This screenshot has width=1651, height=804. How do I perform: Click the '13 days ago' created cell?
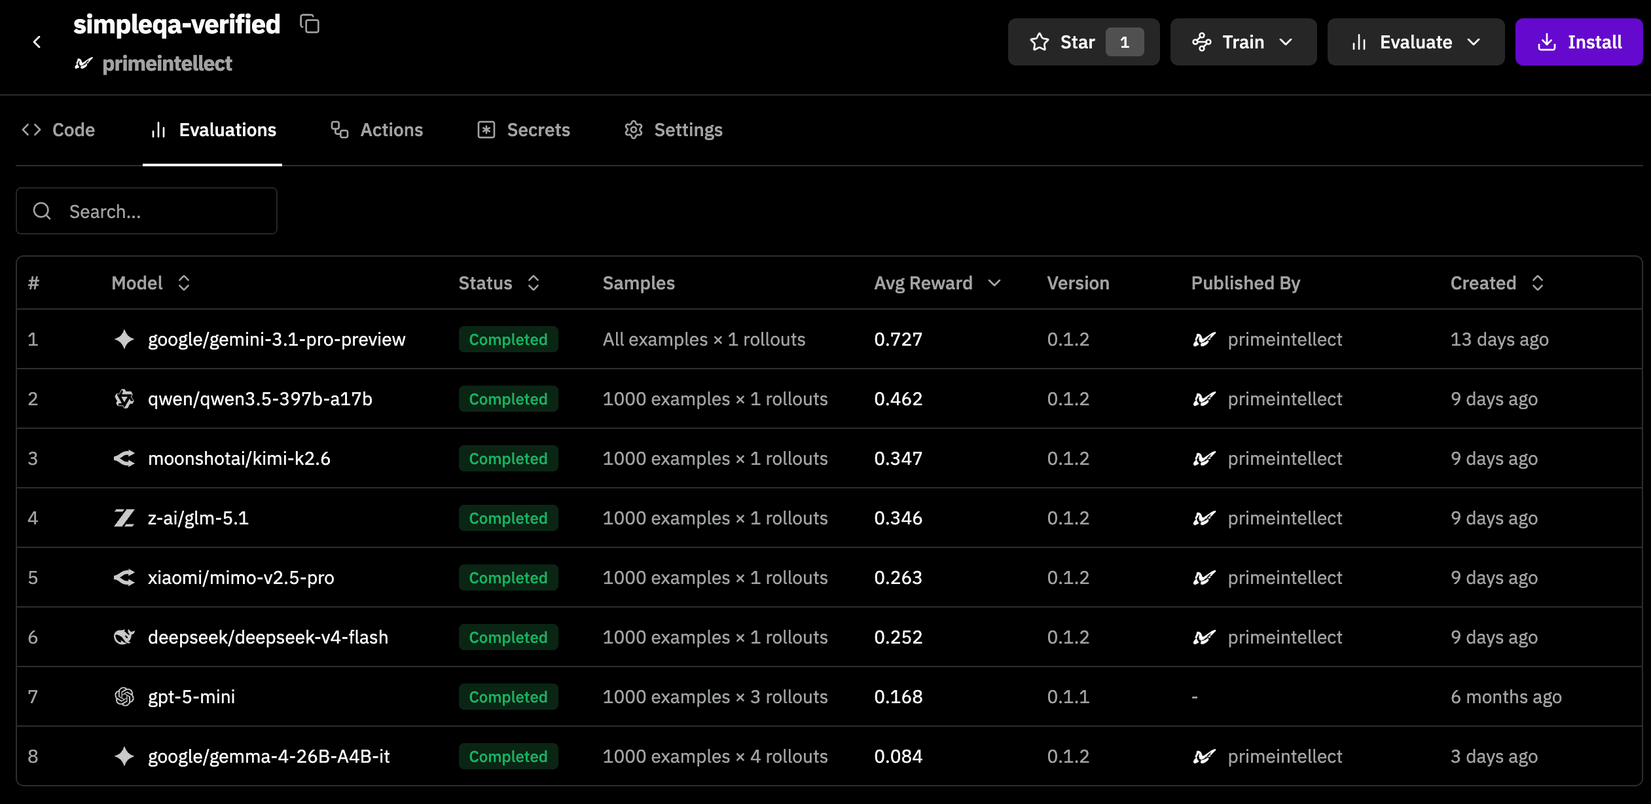(1499, 339)
